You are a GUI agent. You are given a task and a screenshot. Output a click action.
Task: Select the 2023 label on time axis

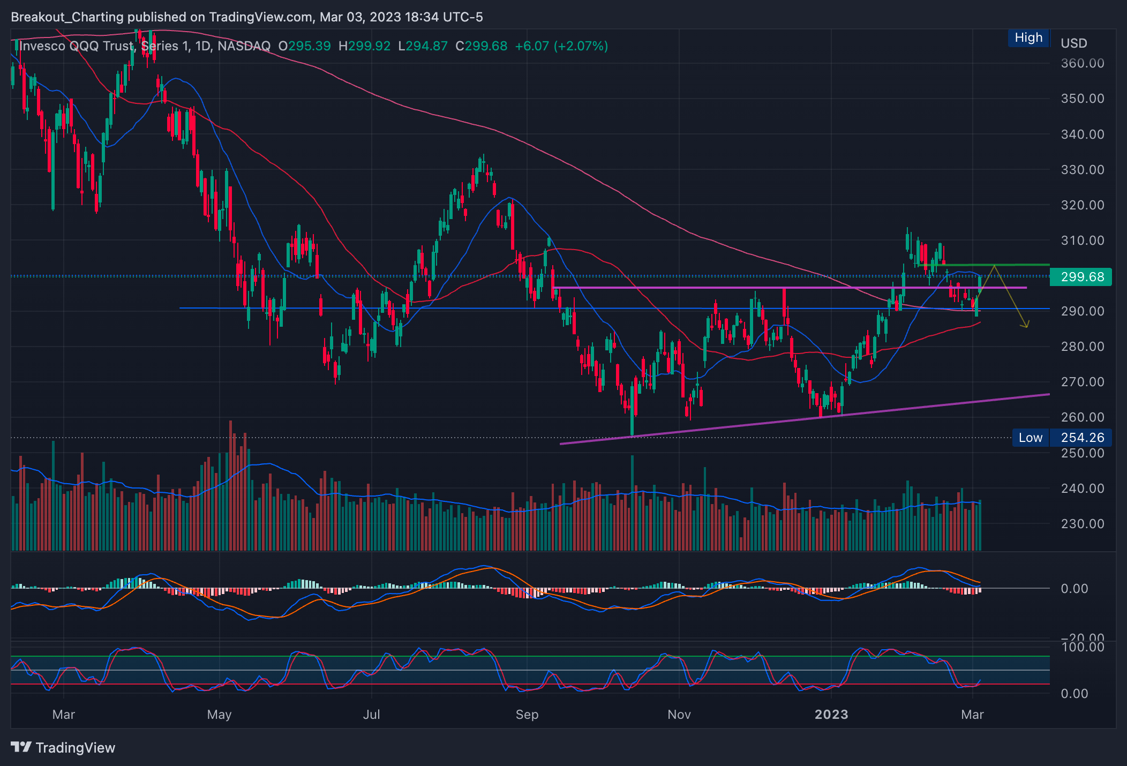831,715
